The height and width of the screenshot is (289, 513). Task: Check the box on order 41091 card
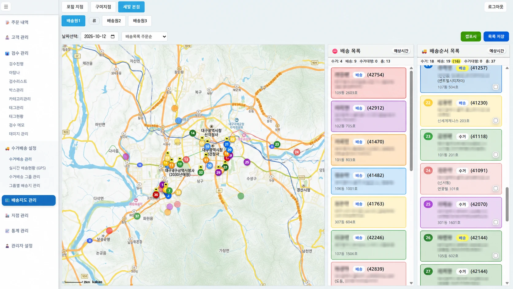click(x=496, y=188)
